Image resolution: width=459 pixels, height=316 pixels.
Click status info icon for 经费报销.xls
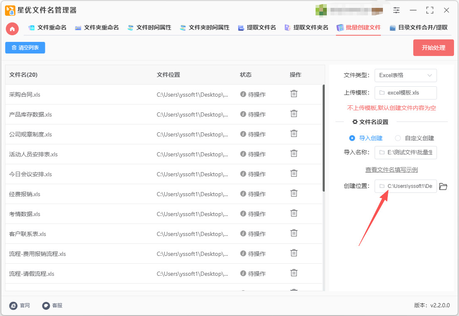pyautogui.click(x=243, y=194)
